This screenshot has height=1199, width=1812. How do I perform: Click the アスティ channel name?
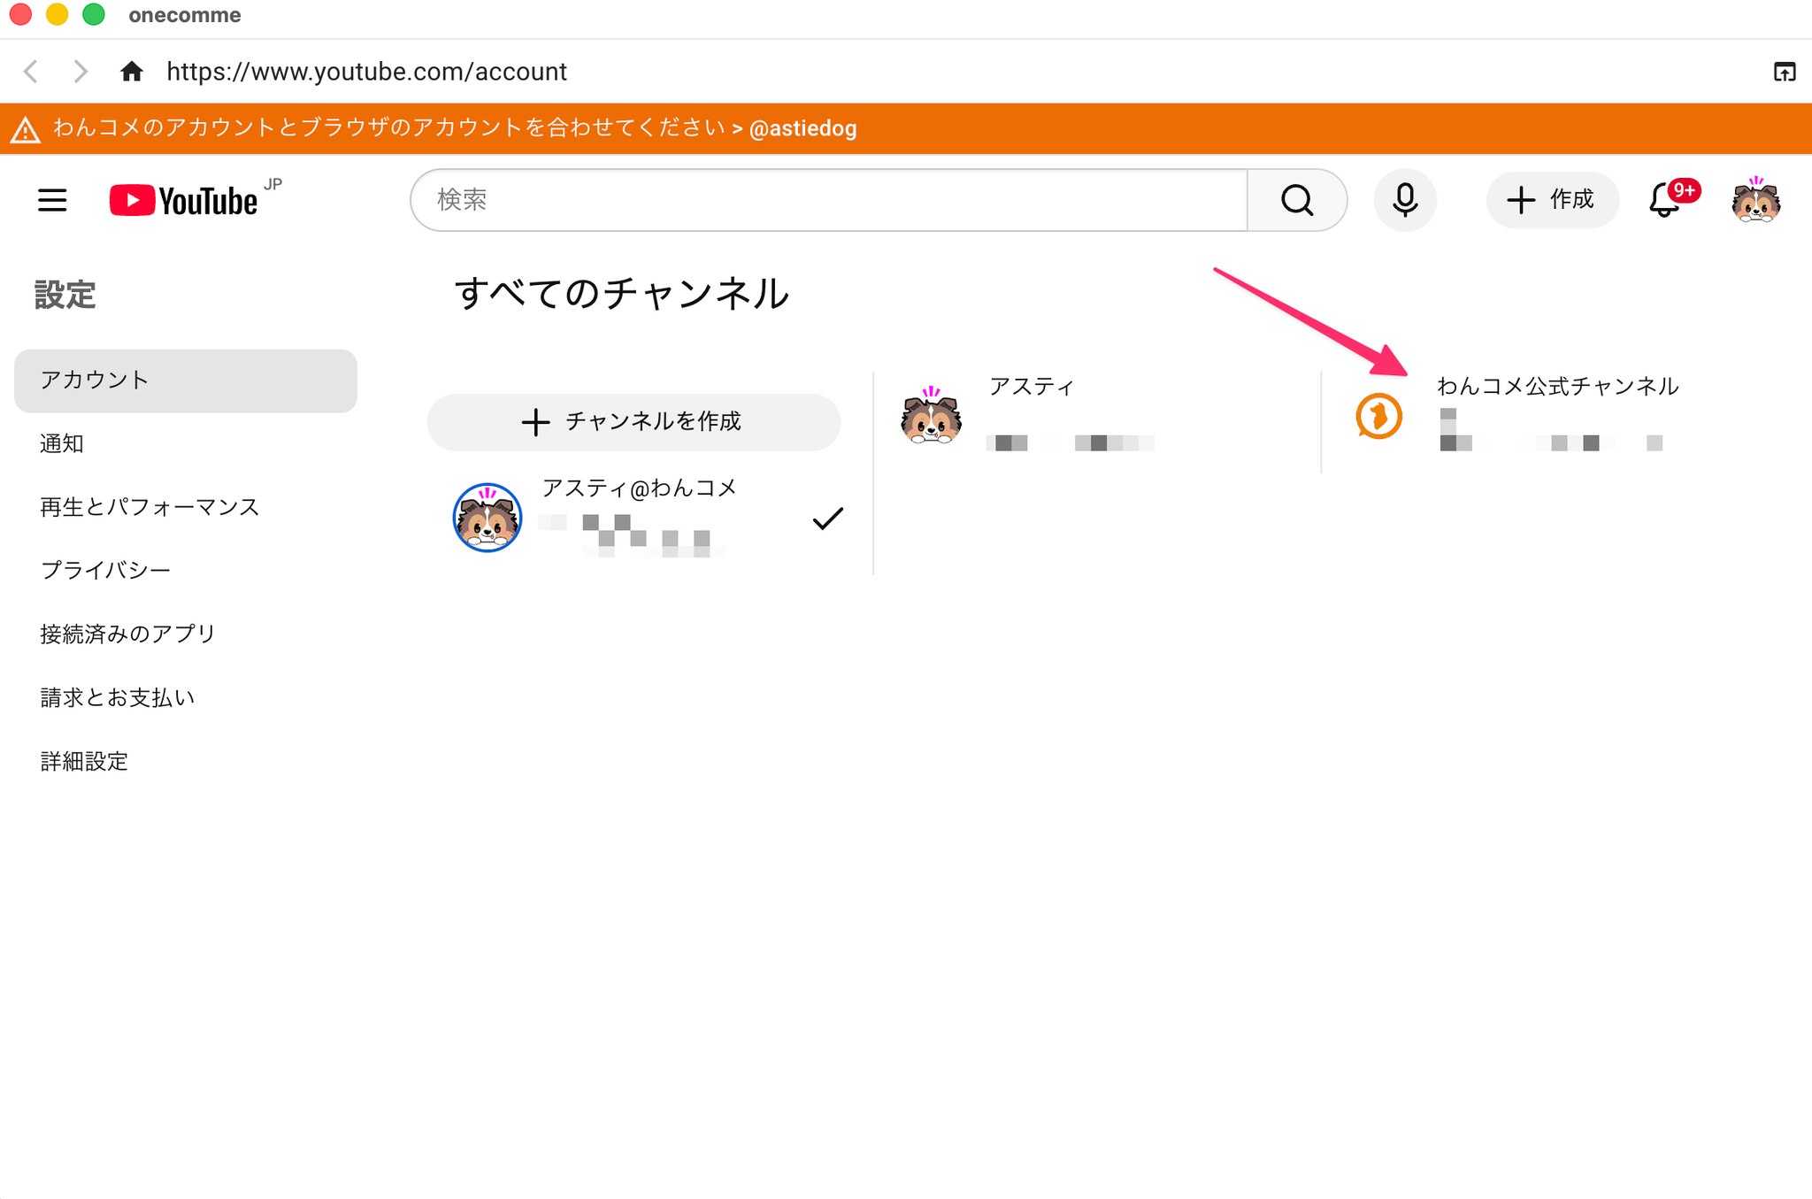click(x=1032, y=387)
